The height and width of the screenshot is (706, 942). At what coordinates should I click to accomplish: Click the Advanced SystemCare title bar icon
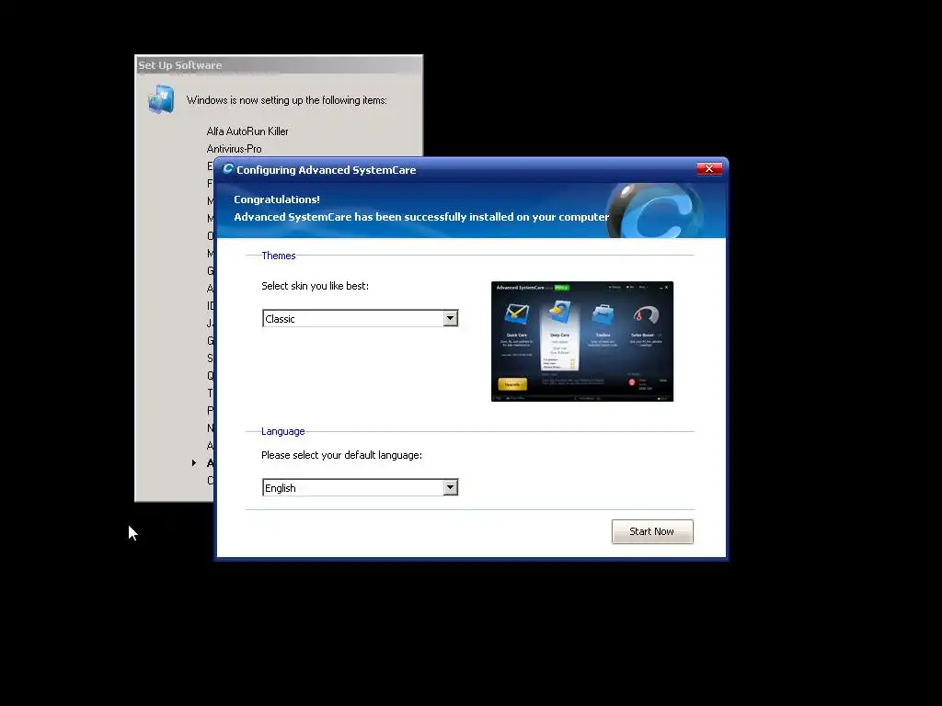pyautogui.click(x=228, y=169)
